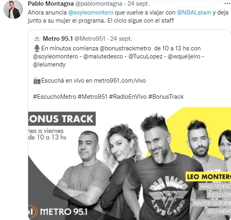
Task: Click the LEO MONTERO yellow name label
Action: 208,176
